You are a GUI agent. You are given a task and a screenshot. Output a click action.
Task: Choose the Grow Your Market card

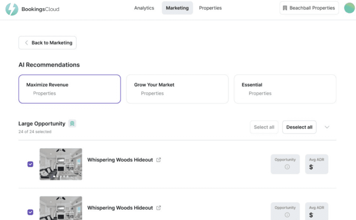[177, 89]
